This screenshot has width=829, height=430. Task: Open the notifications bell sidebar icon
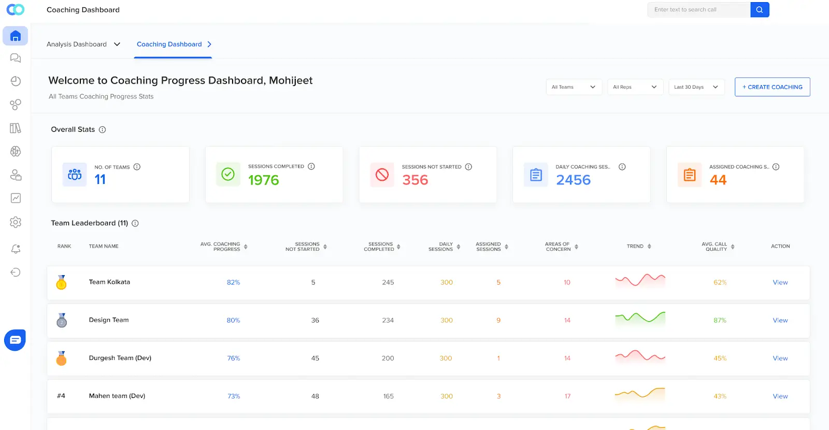coord(16,249)
